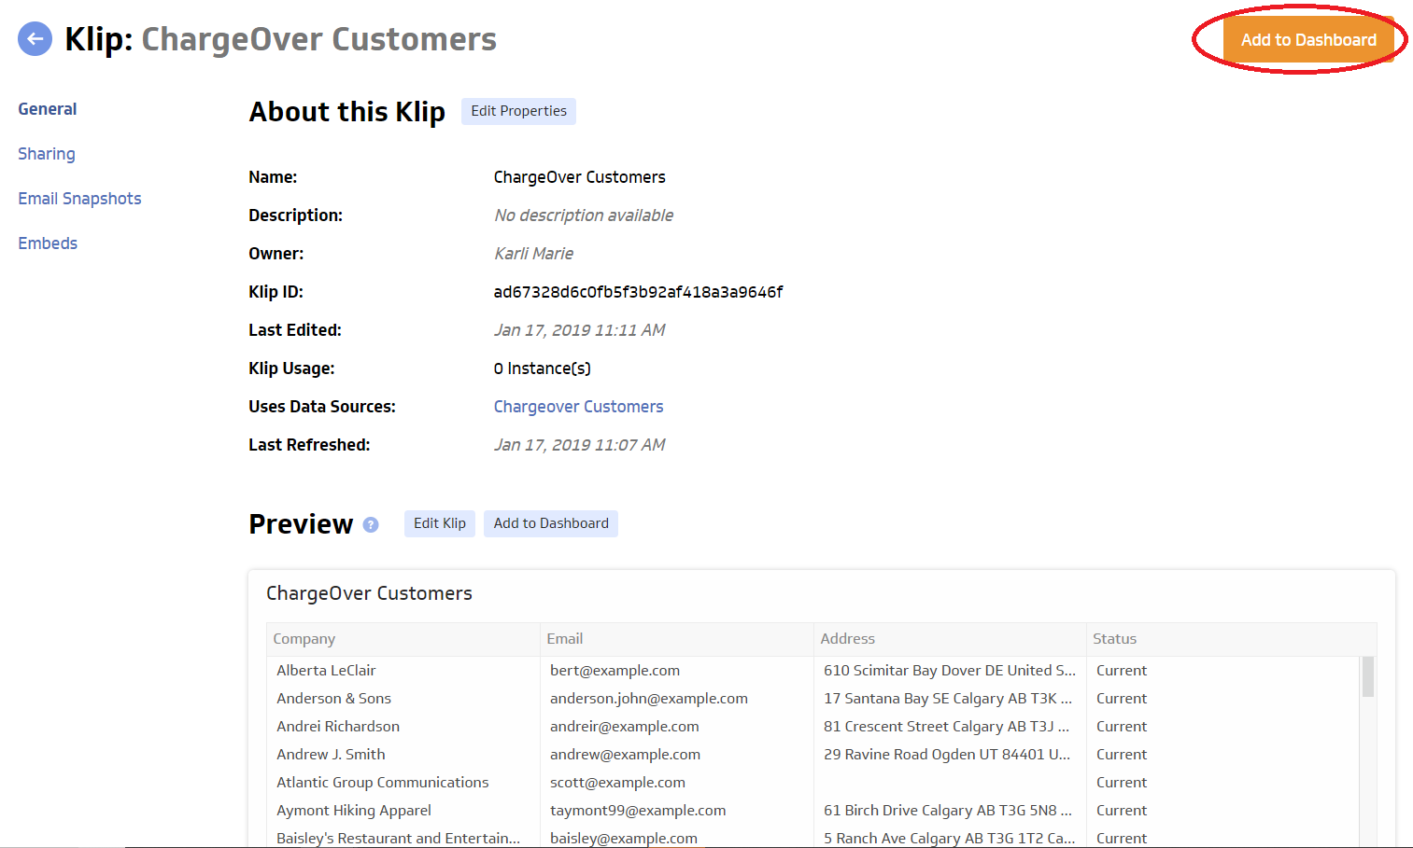Image resolution: width=1413 pixels, height=848 pixels.
Task: Click the 61 Birch Drive Calgary address
Action: point(948,811)
